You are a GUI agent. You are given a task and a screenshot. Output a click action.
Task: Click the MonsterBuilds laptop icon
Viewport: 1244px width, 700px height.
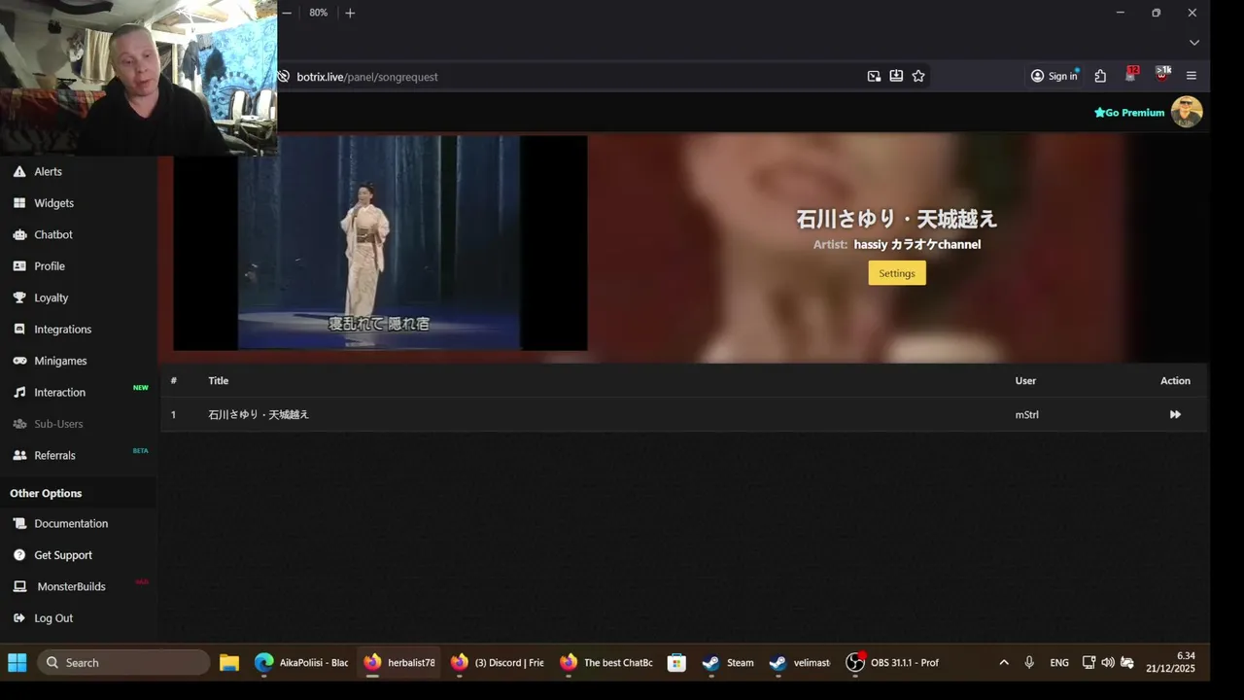click(x=19, y=586)
